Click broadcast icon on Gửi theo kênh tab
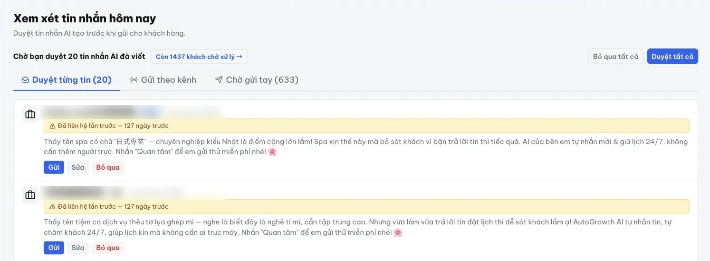The width and height of the screenshot is (710, 261). coord(134,80)
